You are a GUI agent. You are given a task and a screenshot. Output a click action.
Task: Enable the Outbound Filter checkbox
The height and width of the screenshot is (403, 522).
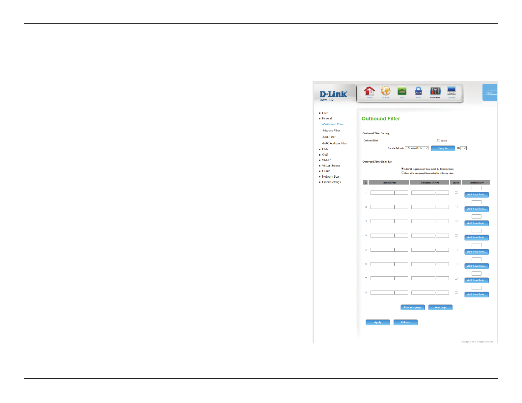439,140
